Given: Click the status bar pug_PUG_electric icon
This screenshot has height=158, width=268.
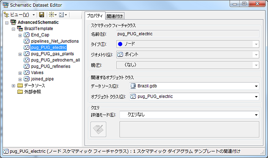Looking at the screenshot, I should tap(6, 151).
